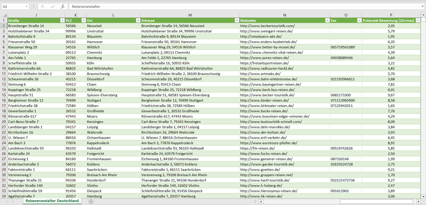Open the Webseite column filter dropdown

pos(327,21)
